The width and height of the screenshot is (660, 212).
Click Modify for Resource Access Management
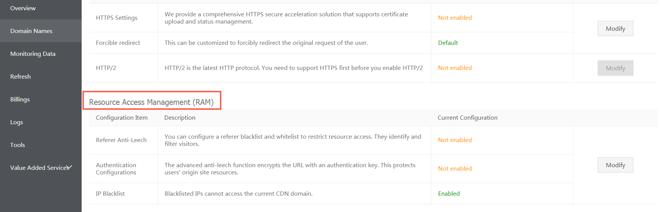pos(615,165)
